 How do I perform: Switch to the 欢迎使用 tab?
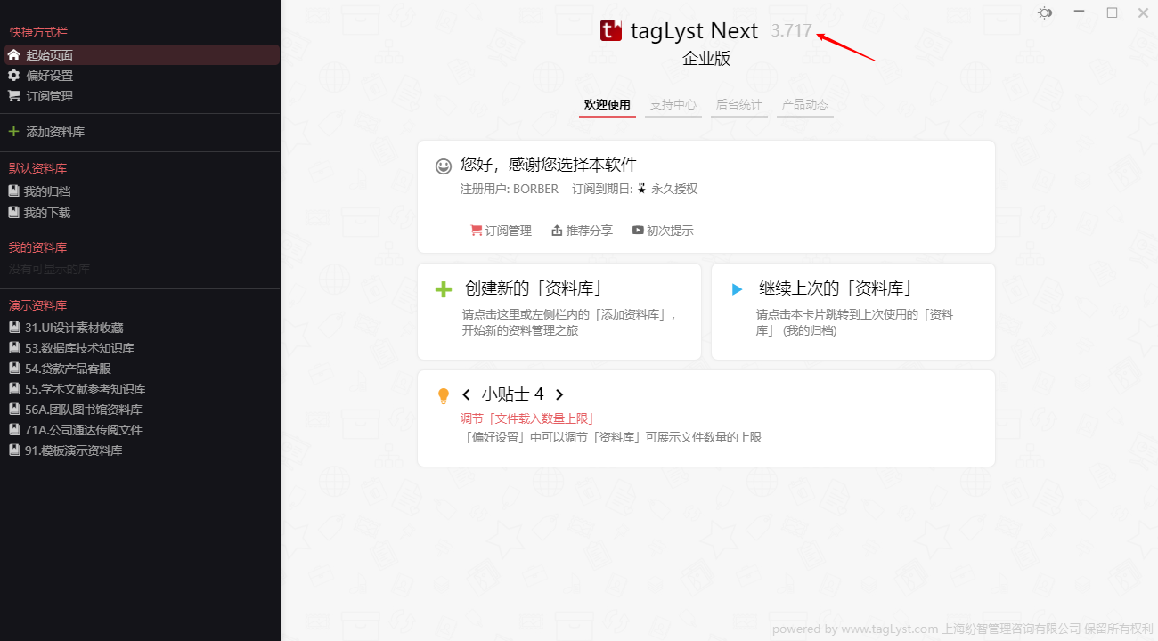[x=608, y=105]
